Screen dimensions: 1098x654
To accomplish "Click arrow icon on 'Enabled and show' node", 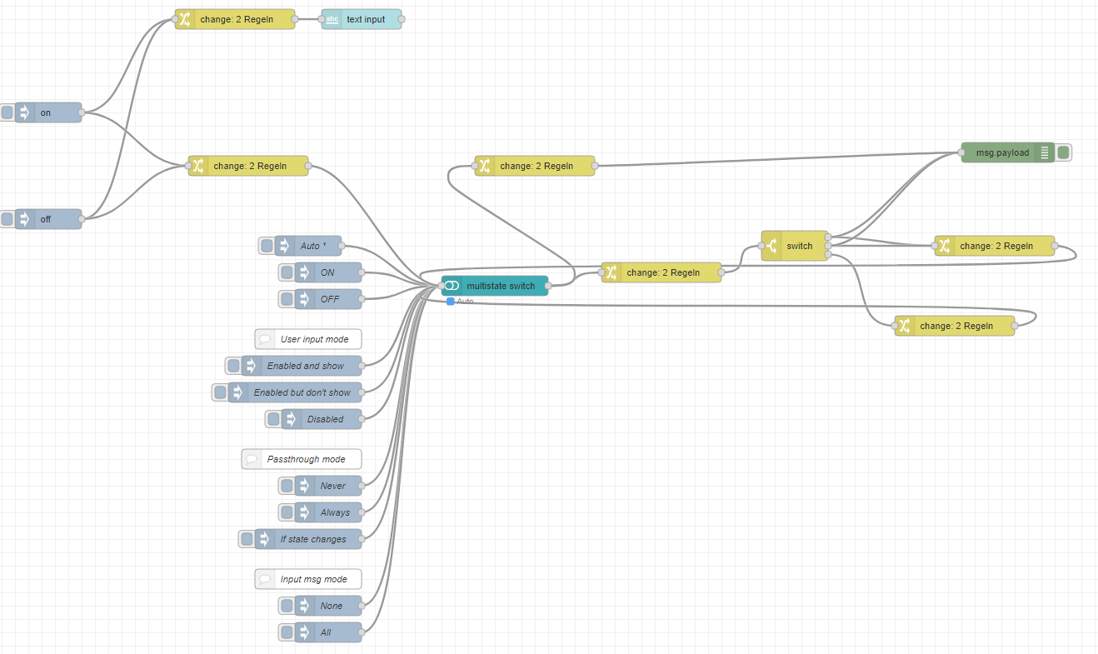I will 251,366.
